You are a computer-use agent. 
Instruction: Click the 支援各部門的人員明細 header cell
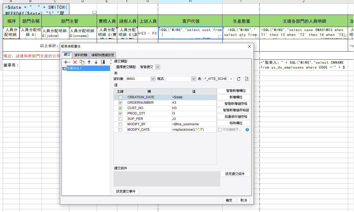tap(304, 21)
